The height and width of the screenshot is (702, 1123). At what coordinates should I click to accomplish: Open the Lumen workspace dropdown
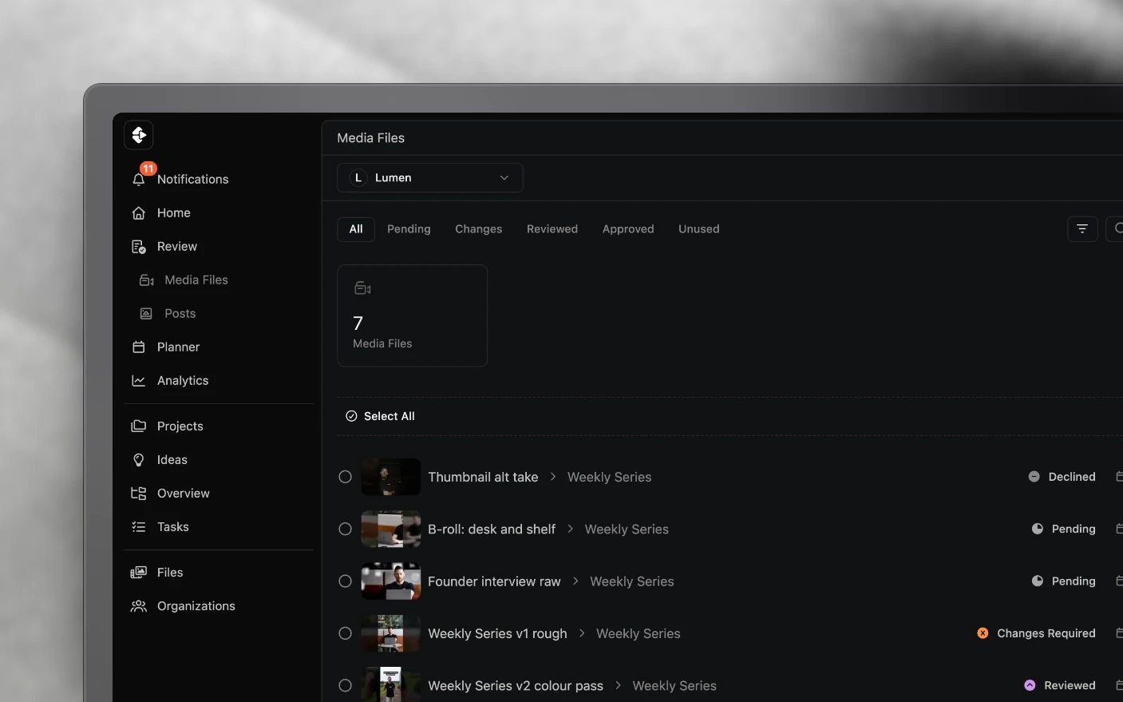[x=430, y=178]
